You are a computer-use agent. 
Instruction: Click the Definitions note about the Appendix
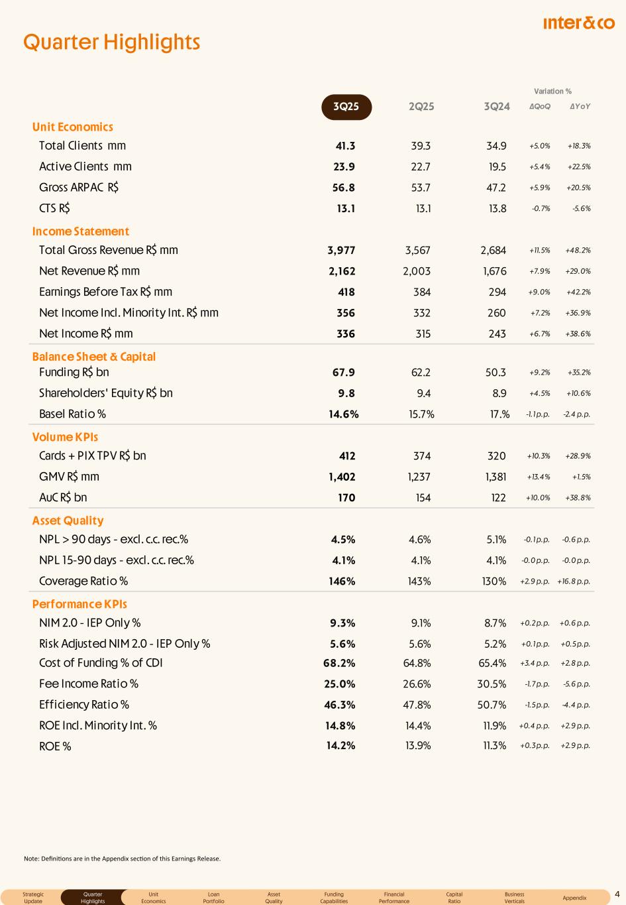122,859
